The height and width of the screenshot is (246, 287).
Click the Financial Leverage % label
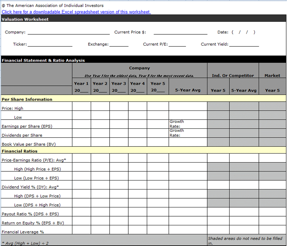point(23,232)
